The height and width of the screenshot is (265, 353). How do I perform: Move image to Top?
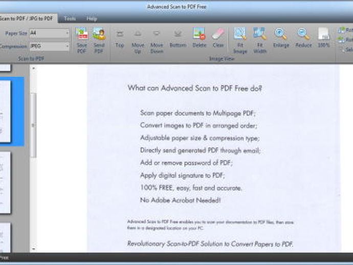[x=120, y=39]
